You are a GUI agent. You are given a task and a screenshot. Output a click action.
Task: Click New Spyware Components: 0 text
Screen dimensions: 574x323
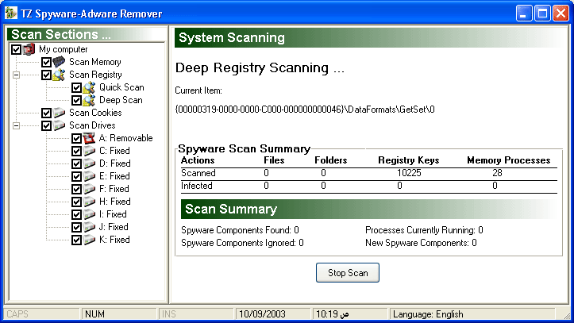click(421, 243)
